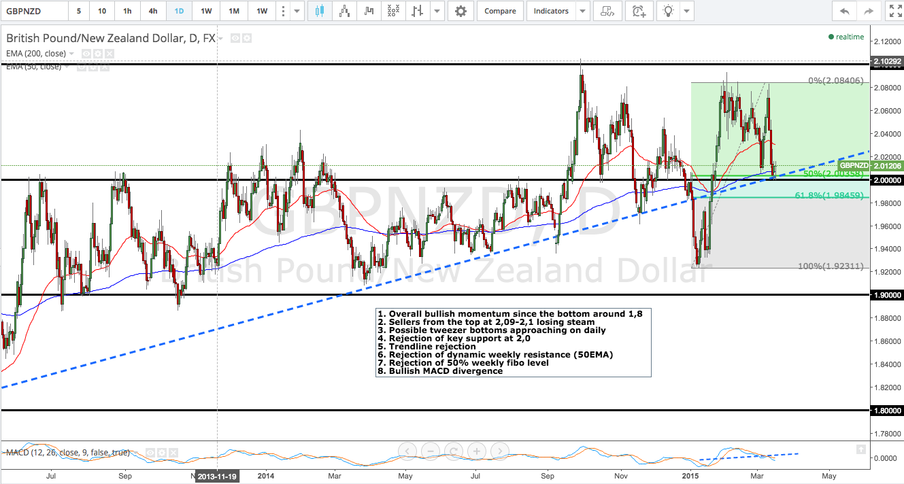Click the Indicators button
This screenshot has height=484, width=904.
tap(551, 11)
